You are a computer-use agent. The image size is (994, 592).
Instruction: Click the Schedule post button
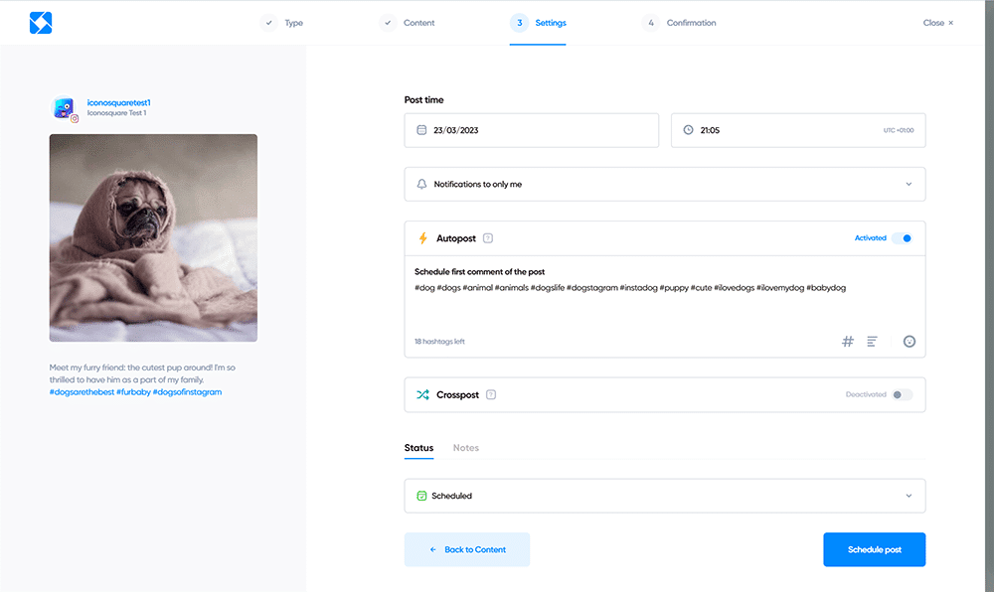[x=874, y=548]
